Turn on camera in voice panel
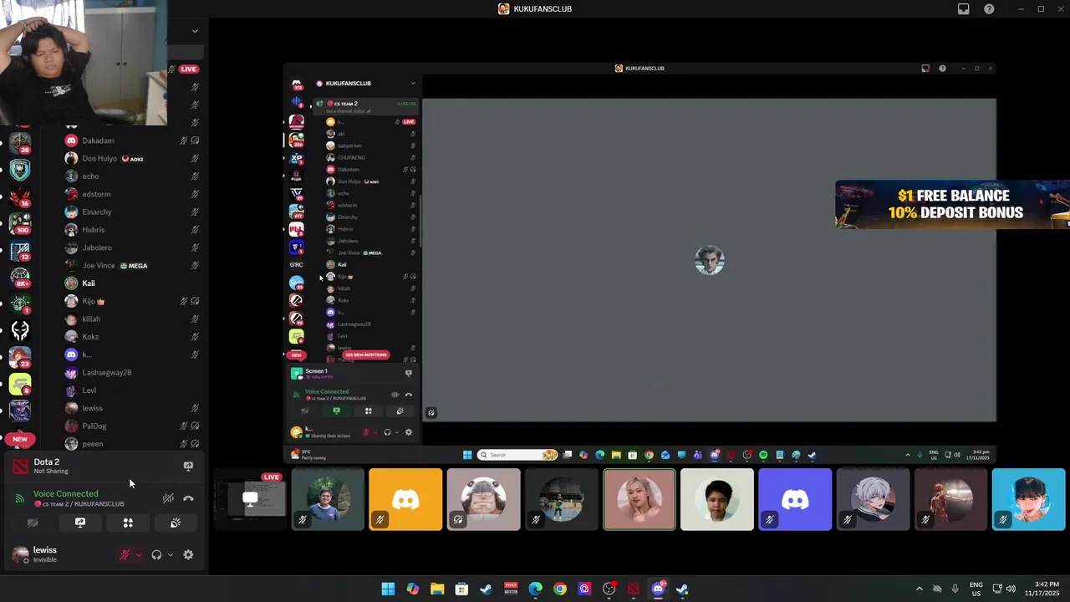This screenshot has width=1070, height=602. click(33, 523)
